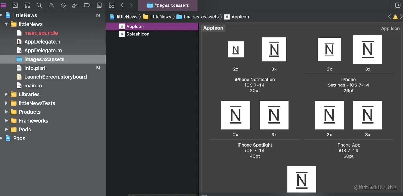The image size is (403, 196).
Task: Select the Pods yellow folder row
Action: point(53,130)
